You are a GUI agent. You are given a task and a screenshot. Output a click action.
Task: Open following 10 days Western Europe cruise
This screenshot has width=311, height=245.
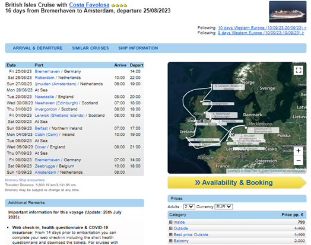pyautogui.click(x=262, y=28)
